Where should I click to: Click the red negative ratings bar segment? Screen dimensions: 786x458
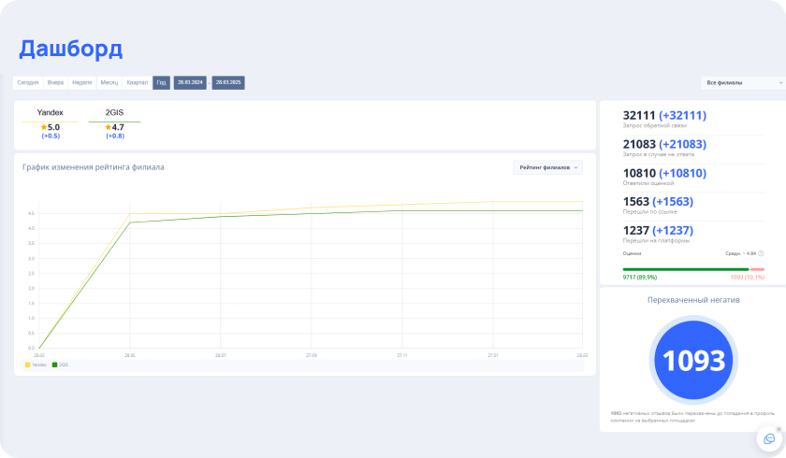tap(757, 269)
